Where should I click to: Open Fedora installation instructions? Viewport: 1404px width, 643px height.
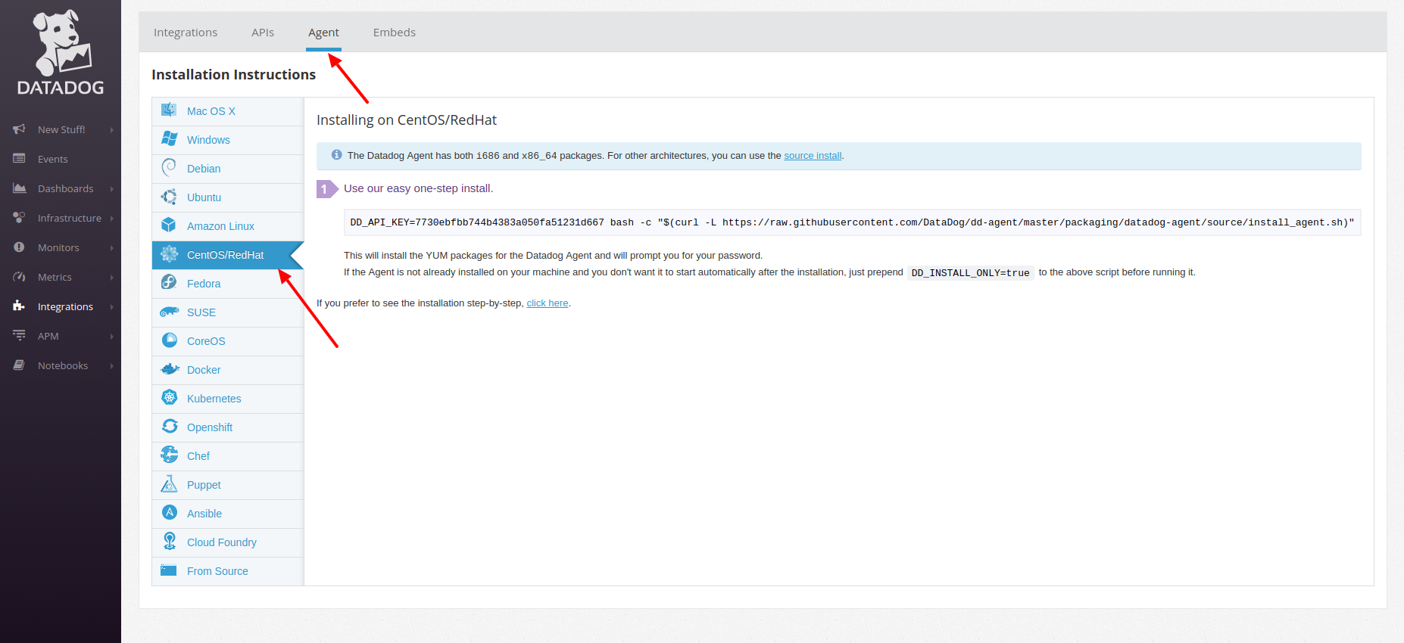tap(204, 284)
